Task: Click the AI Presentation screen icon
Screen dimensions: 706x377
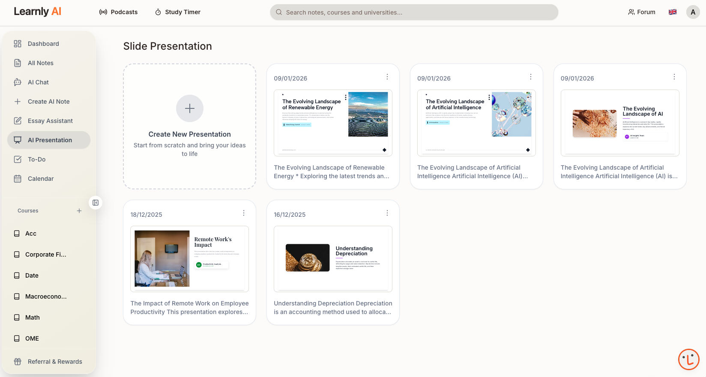Action: [18, 140]
